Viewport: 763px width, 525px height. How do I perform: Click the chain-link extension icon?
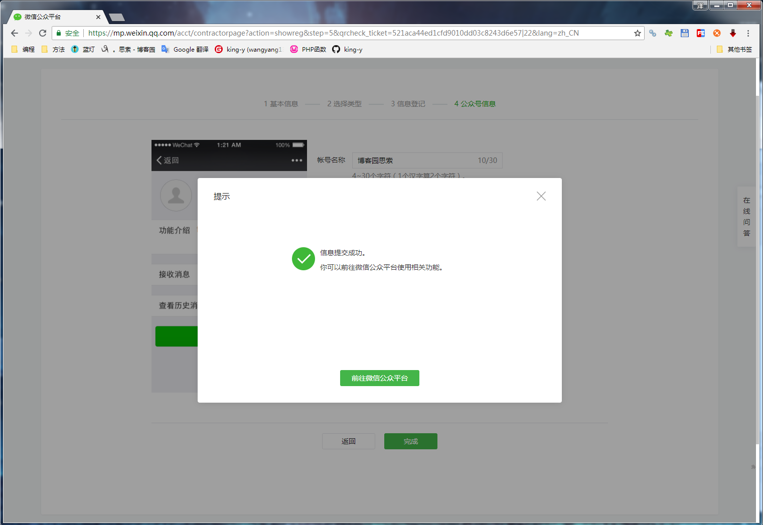tap(653, 33)
